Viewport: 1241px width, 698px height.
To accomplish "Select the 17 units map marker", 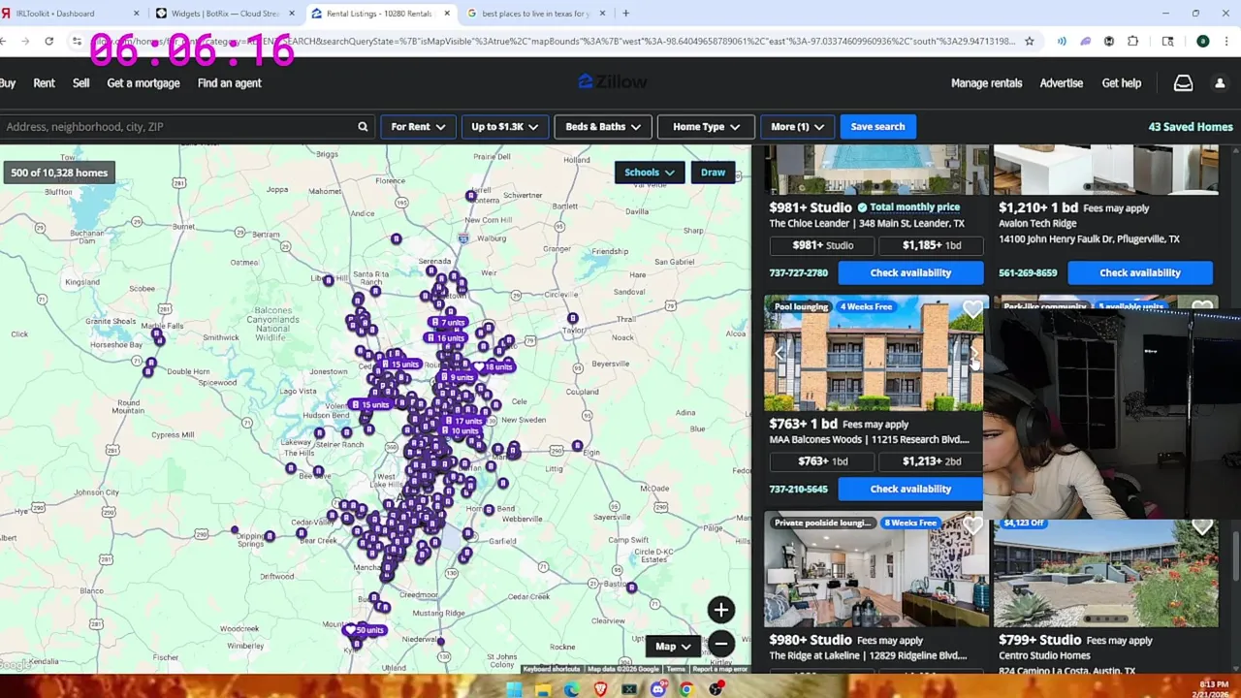I will point(464,422).
